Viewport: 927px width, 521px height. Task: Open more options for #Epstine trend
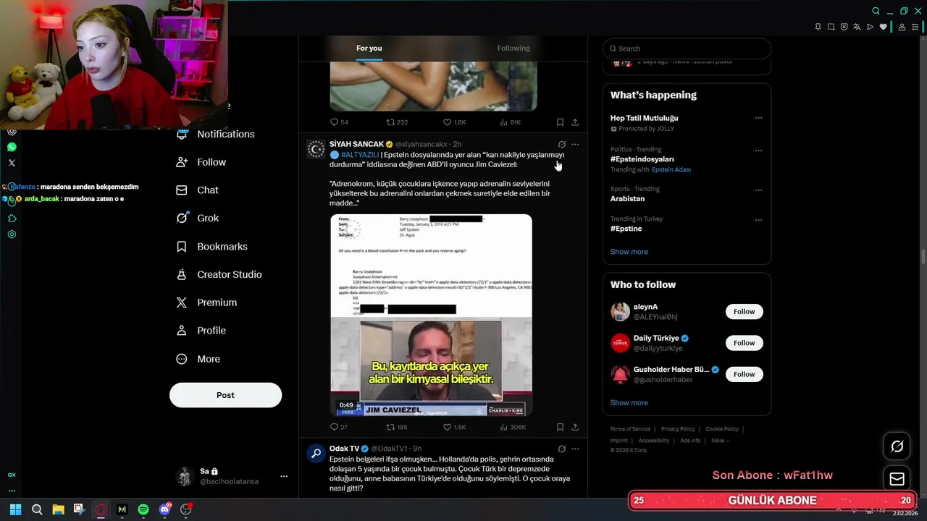click(758, 220)
